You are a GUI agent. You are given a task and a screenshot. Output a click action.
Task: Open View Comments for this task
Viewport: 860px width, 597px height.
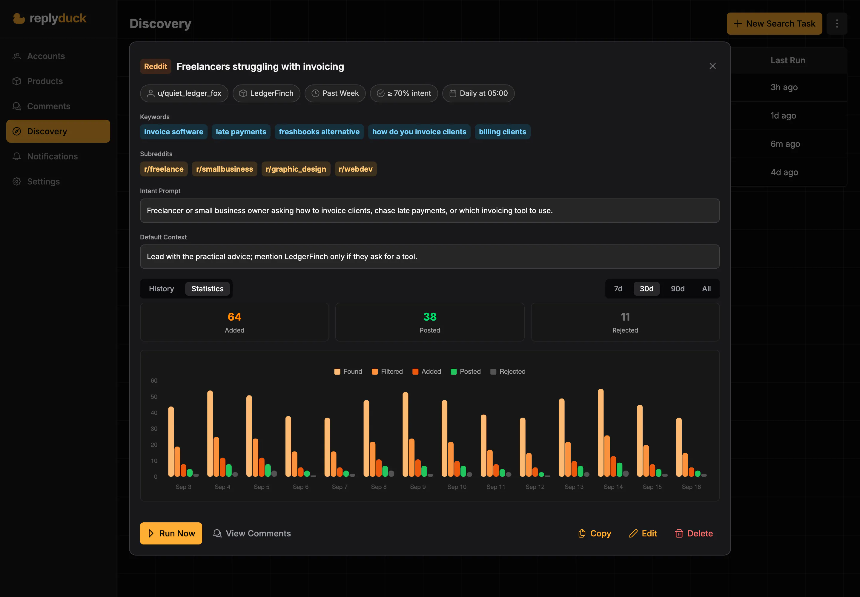click(x=252, y=533)
